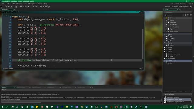Collapse the Quick Access group
Viewport: 194px width, 109px height.
[x=164, y=18]
